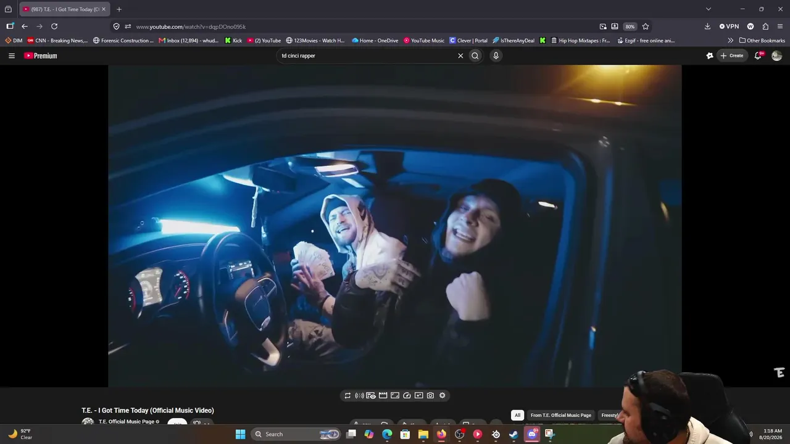Open the browser extensions puzzle icon
The height and width of the screenshot is (444, 790).
[x=765, y=27]
